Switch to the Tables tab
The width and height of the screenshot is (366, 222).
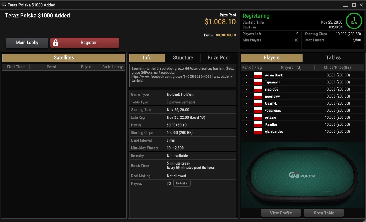[333, 58]
